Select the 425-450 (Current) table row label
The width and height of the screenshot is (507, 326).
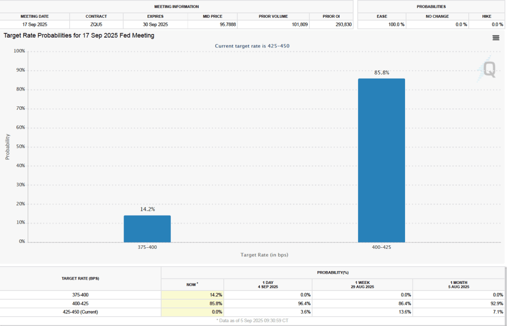click(x=80, y=312)
